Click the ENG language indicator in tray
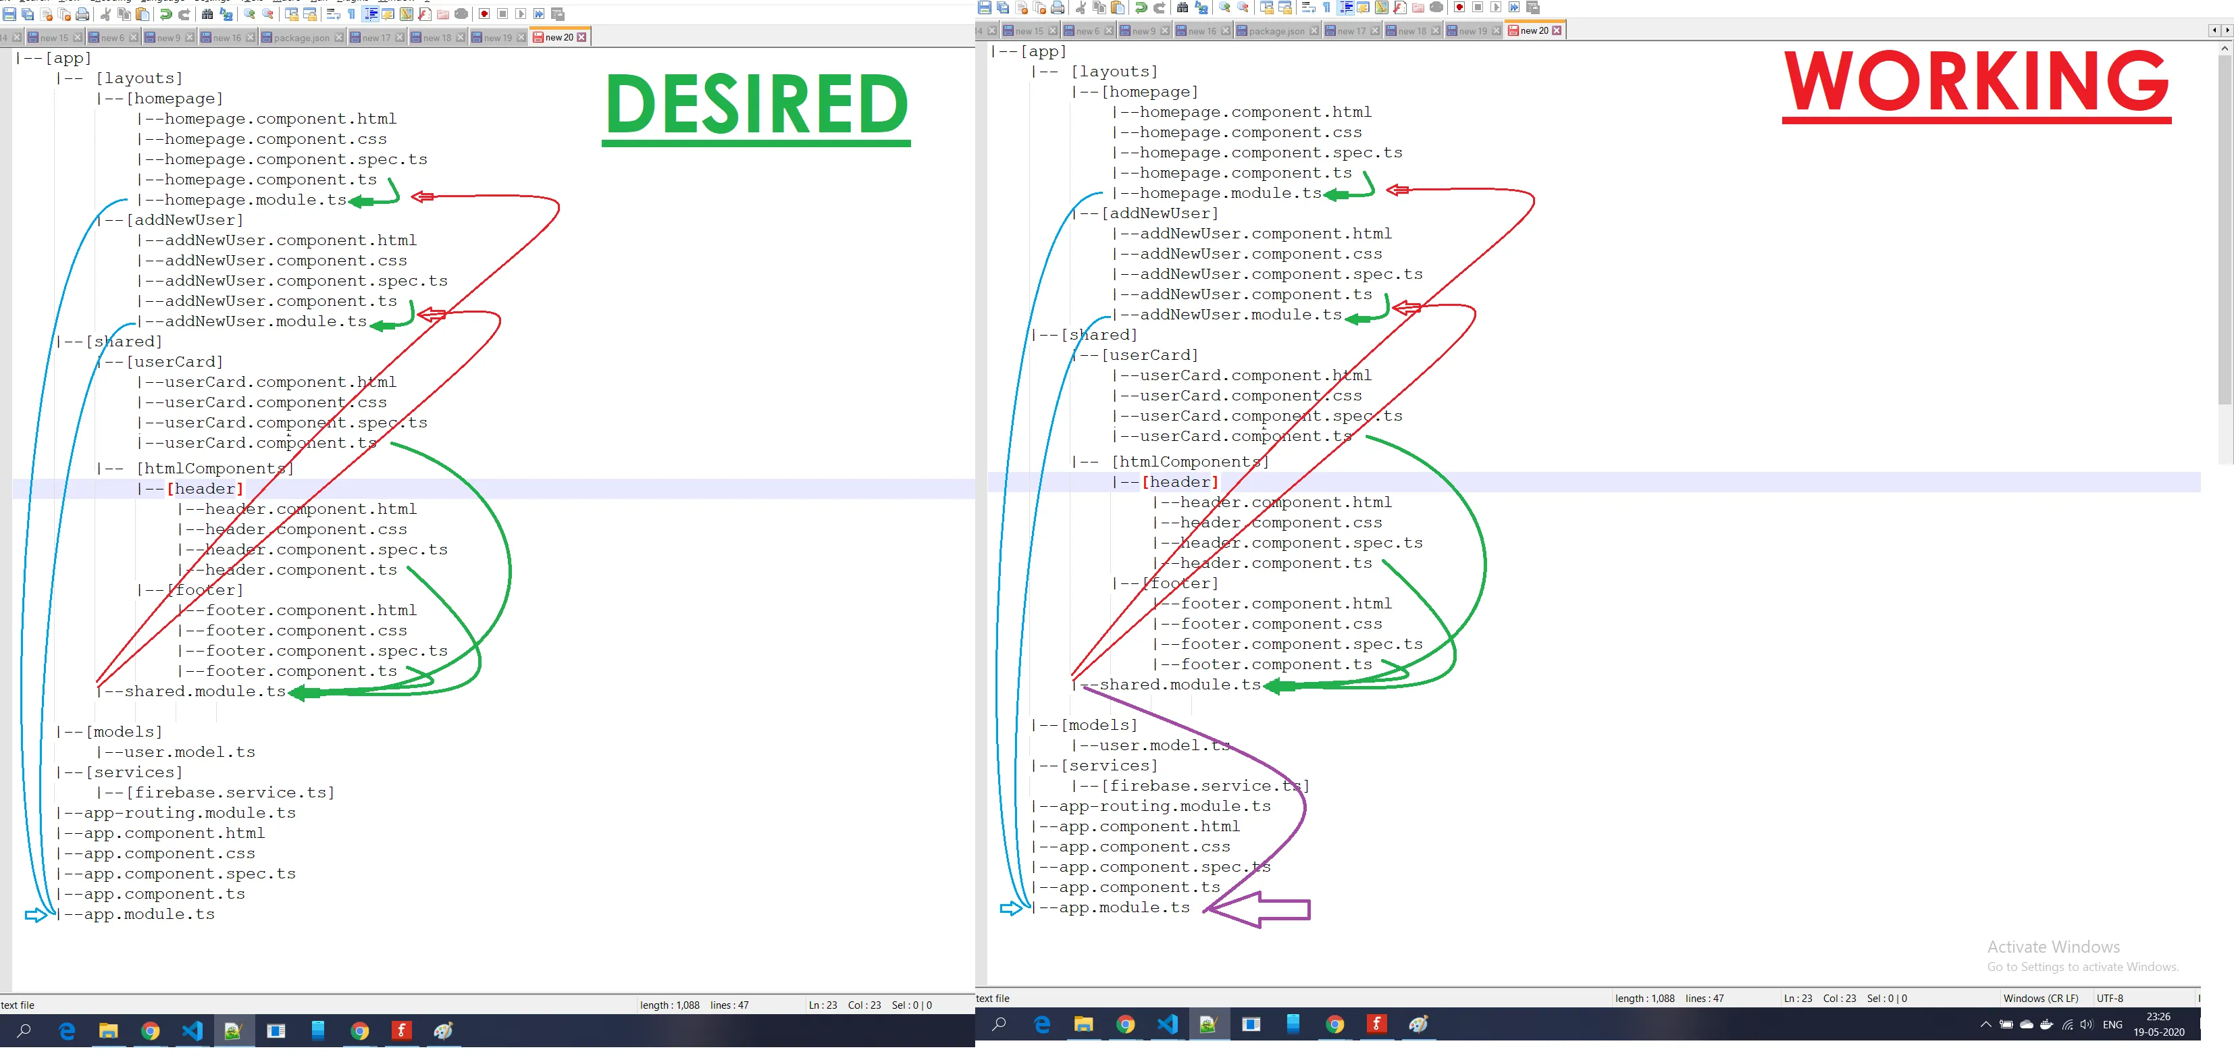The image size is (2234, 1056). pos(2112,1025)
